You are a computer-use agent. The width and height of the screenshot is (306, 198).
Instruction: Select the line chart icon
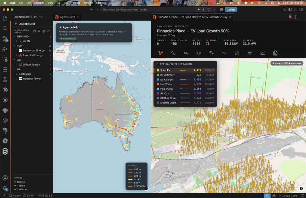click(x=262, y=53)
